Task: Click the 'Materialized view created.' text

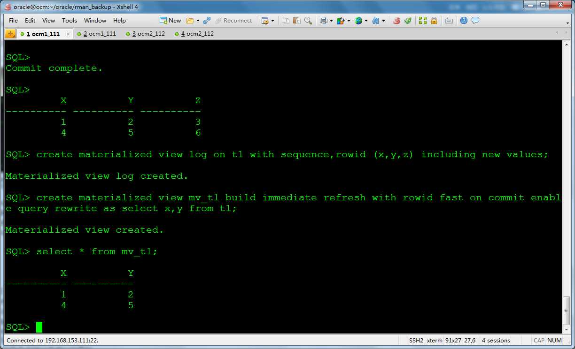Action: 85,230
